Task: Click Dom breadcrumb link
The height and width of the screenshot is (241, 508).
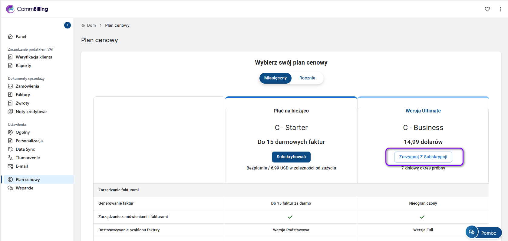Action: pos(91,25)
